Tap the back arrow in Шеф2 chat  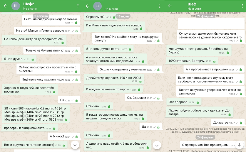(x=5, y=6)
